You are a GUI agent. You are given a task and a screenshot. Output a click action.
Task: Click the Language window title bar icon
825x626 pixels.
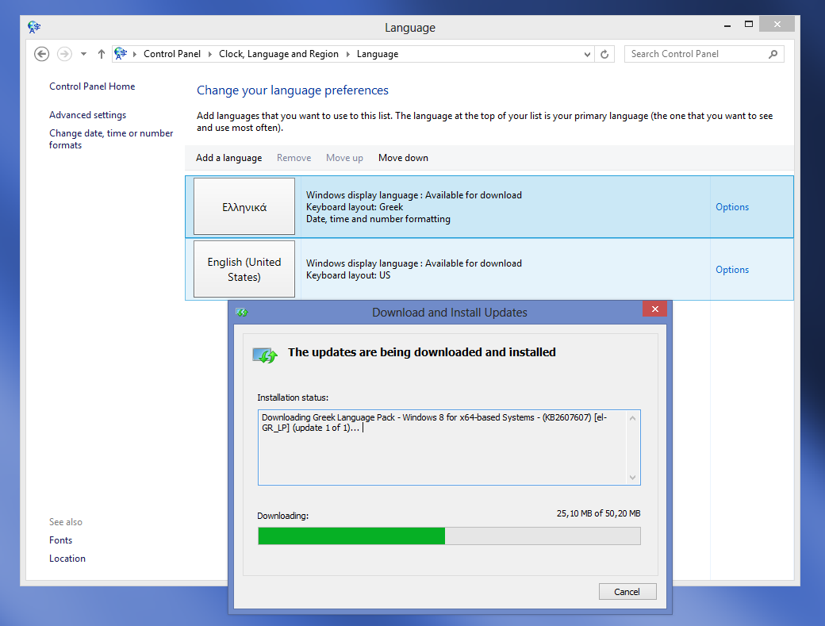(34, 27)
